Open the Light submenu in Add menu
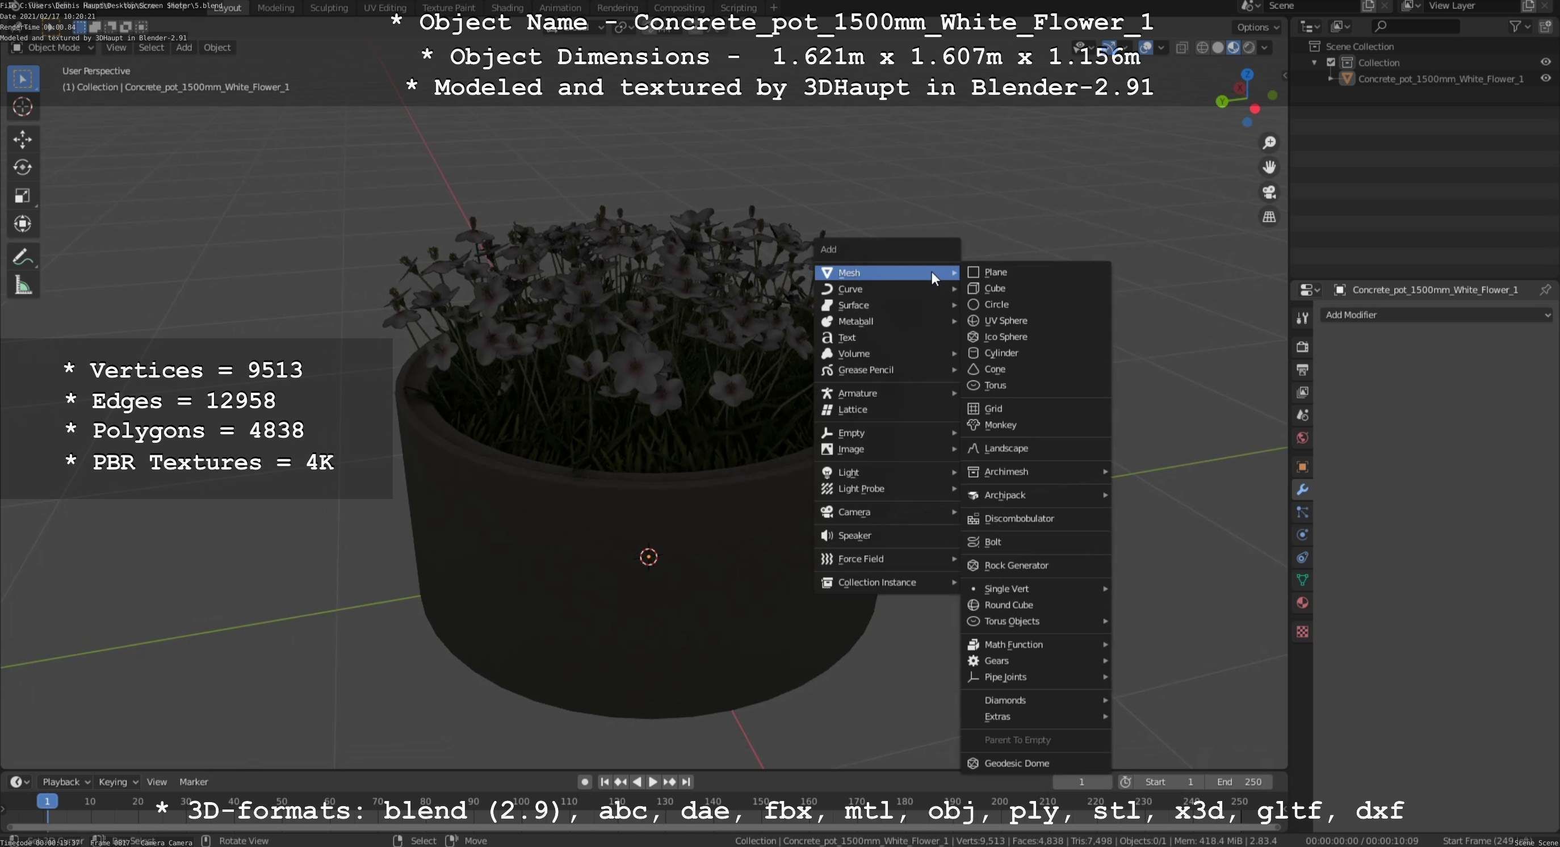1560x847 pixels. 887,472
